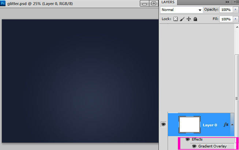This screenshot has width=239, height=150.
Task: Click the glitter.psd document title text
Action: click(40, 4)
